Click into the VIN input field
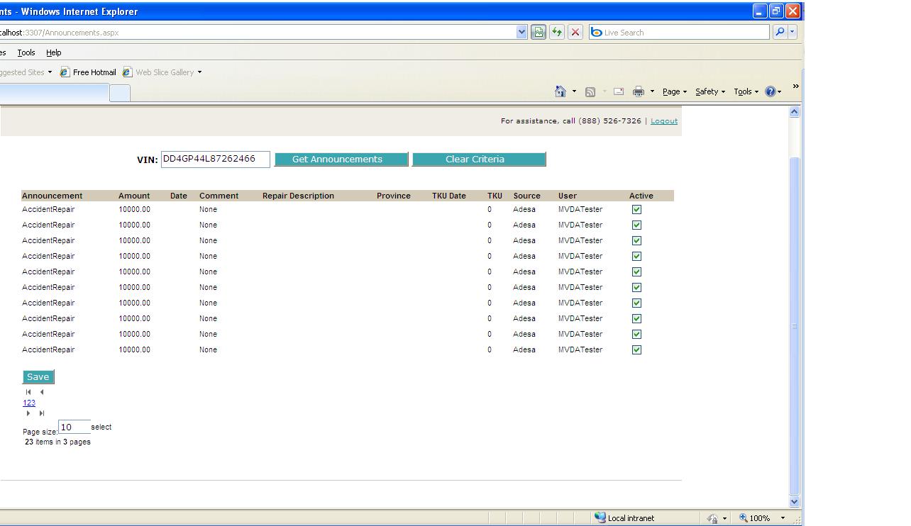This screenshot has height=526, width=911. pyautogui.click(x=216, y=159)
